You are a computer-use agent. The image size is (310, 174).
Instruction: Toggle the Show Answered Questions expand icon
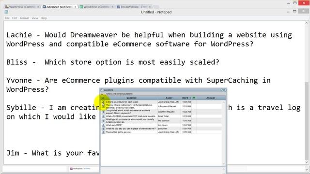click(102, 94)
